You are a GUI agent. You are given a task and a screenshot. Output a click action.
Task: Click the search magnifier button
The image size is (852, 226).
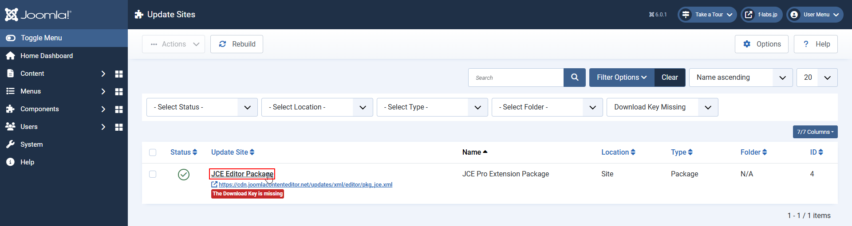575,78
